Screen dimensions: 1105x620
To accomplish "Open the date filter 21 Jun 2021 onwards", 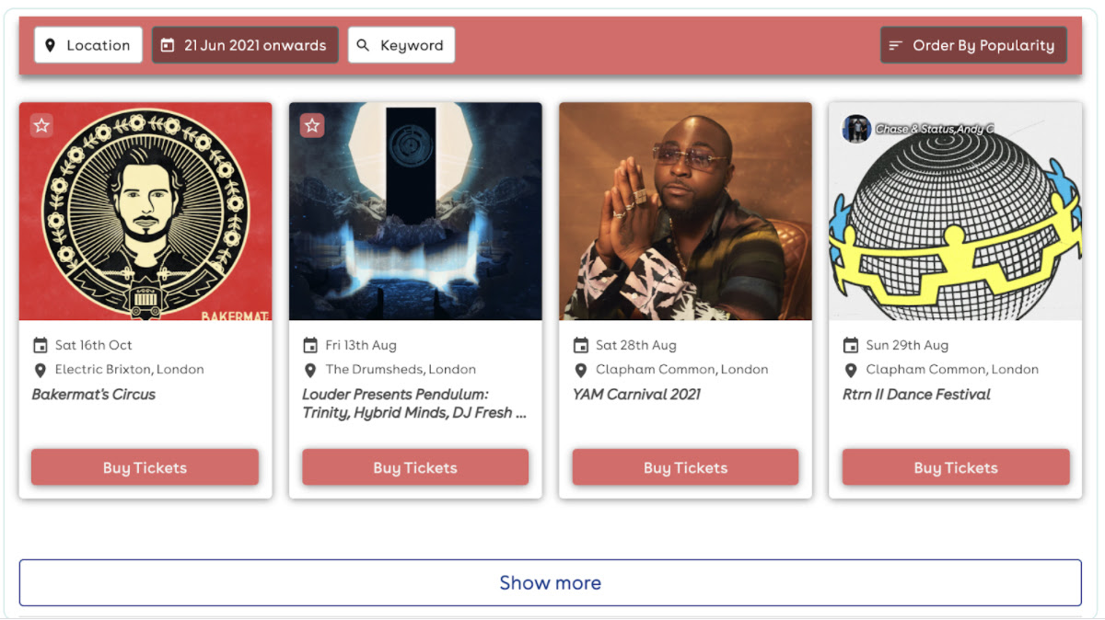I will [245, 45].
